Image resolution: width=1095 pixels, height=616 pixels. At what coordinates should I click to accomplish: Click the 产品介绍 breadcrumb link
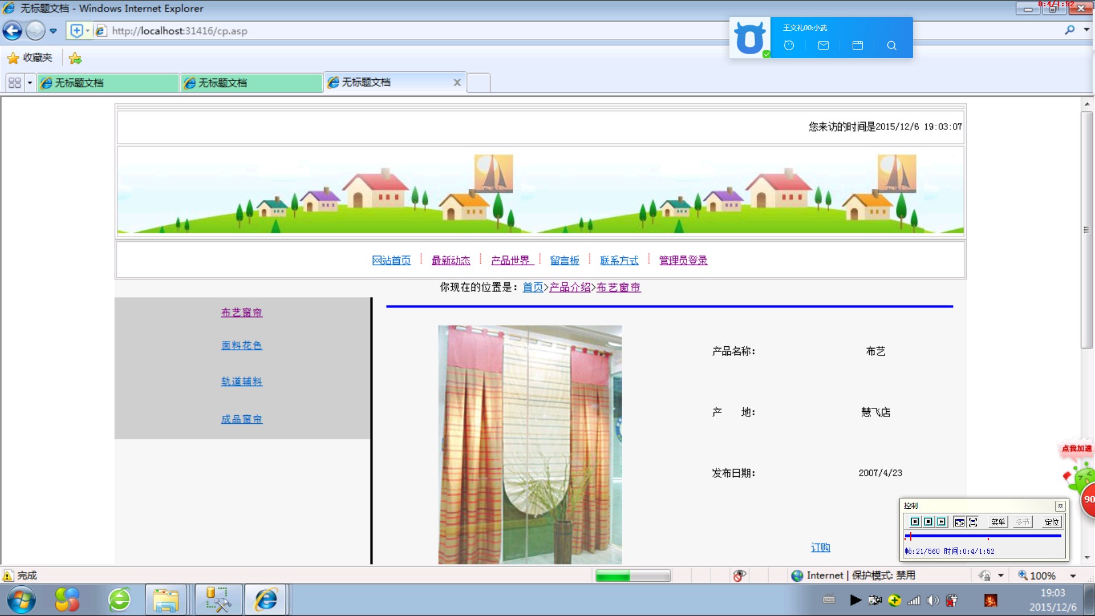(570, 287)
